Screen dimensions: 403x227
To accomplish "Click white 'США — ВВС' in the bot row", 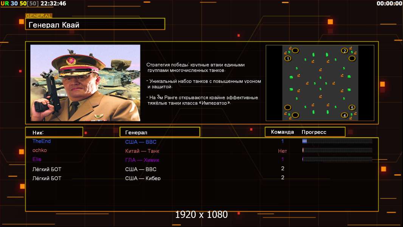I will tap(141, 169).
